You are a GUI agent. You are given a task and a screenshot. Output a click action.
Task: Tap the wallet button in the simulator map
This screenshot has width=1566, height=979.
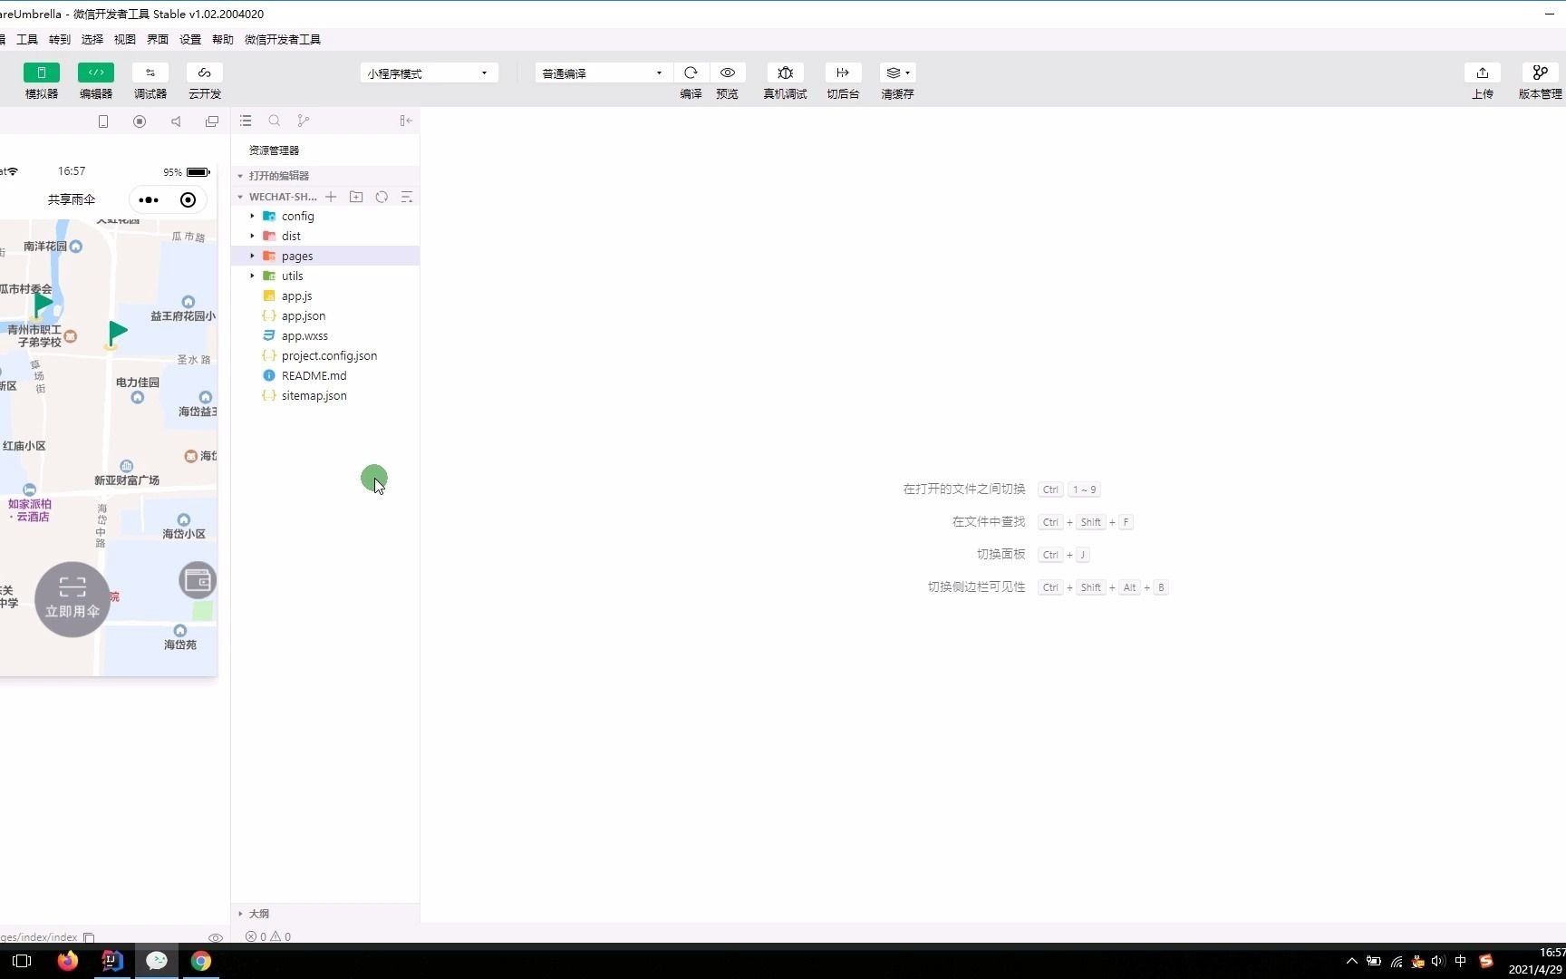pyautogui.click(x=197, y=580)
